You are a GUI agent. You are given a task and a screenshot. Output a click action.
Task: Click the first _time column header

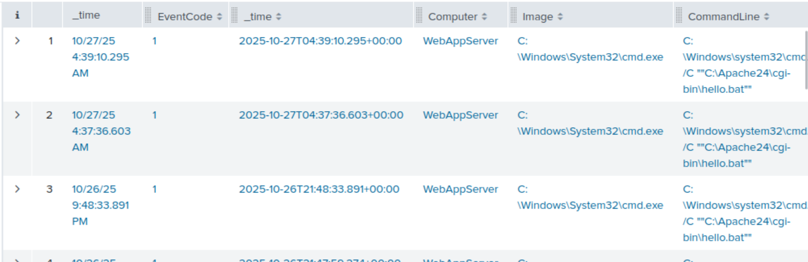point(86,16)
